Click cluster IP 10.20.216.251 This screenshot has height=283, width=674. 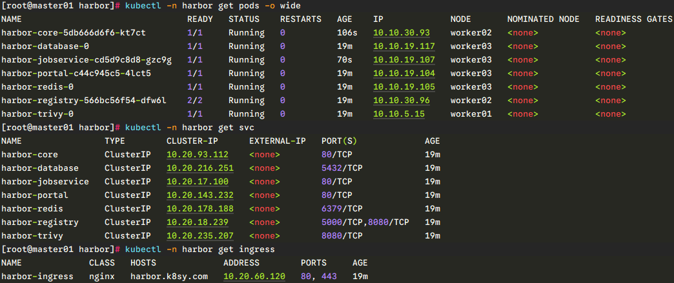199,168
